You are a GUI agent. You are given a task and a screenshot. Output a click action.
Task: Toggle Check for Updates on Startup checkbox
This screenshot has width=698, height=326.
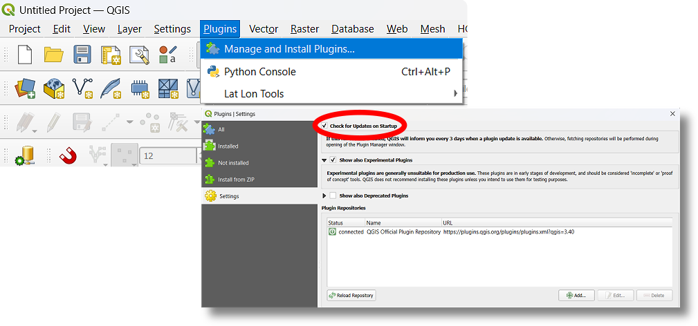point(325,126)
